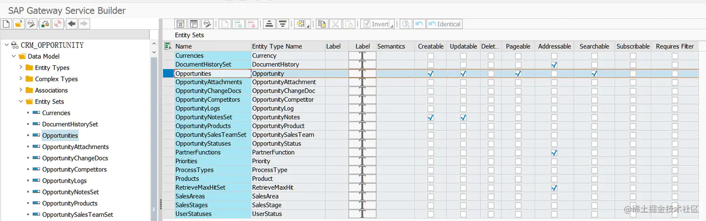Uncheck Updatable for OpportunityNotesSet
The image size is (706, 221).
pos(463,117)
